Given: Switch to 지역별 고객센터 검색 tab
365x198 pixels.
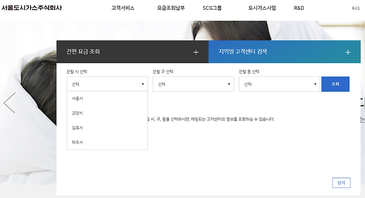Looking at the screenshot, I should click(x=284, y=52).
